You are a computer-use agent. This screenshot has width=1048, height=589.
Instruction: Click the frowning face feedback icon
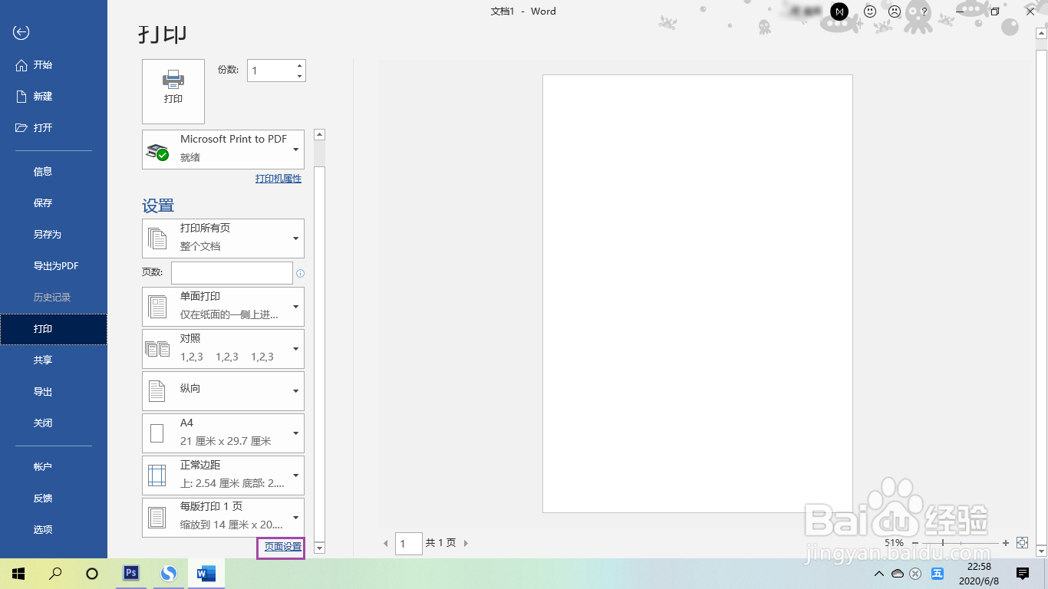[895, 12]
